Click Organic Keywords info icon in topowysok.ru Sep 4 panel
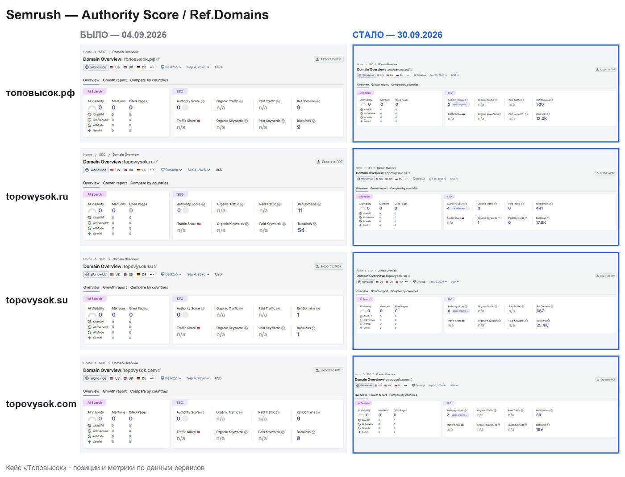Screen dimensions: 625x477 [x=247, y=224]
